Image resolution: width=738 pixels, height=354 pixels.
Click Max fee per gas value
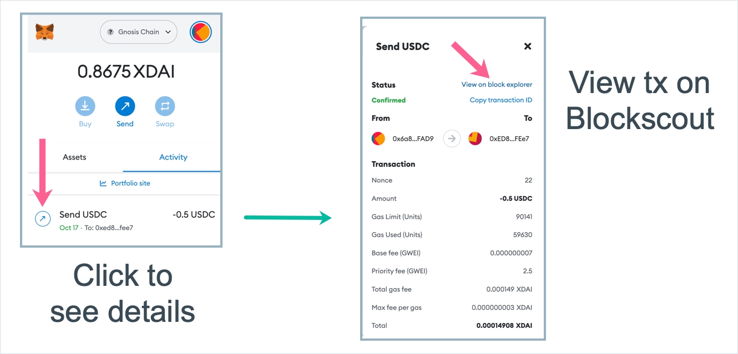click(502, 308)
